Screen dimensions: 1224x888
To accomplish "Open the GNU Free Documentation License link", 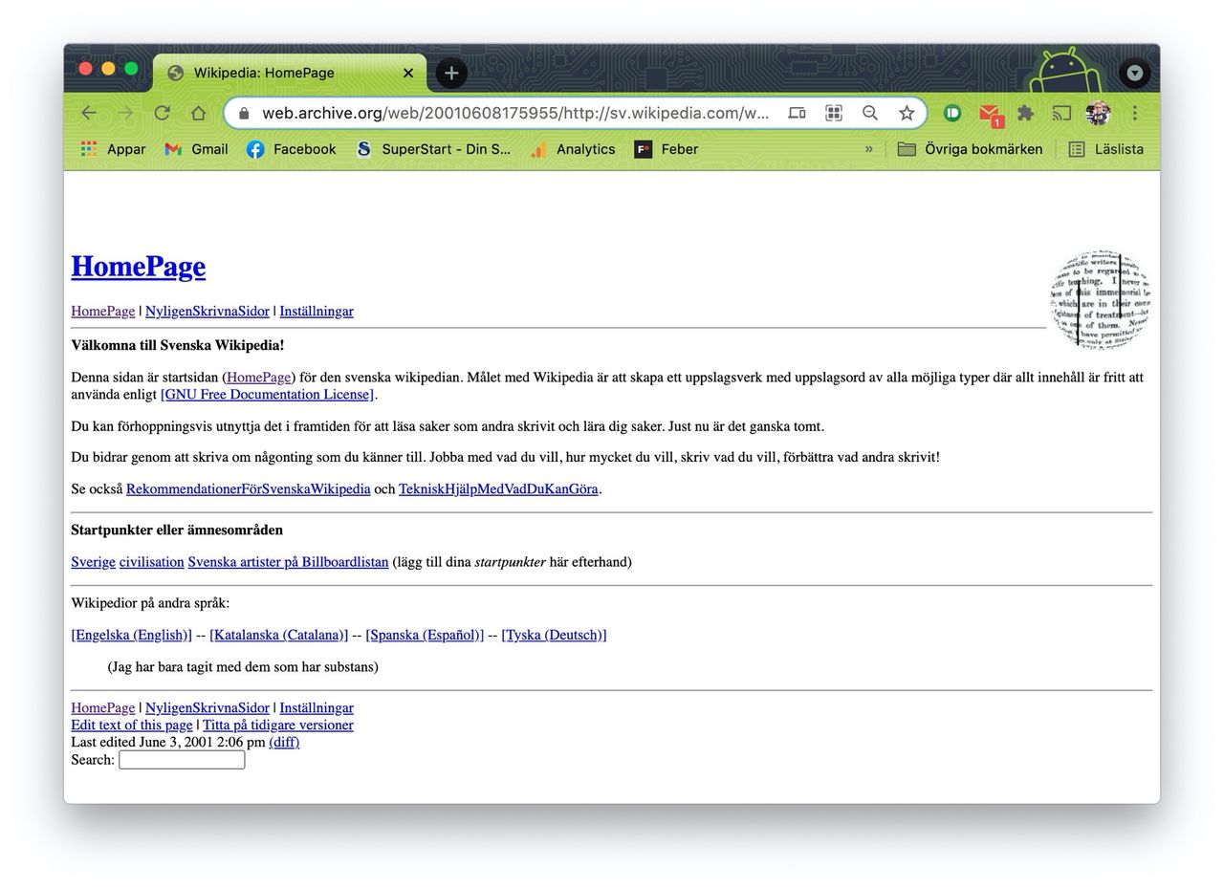I will coord(267,394).
